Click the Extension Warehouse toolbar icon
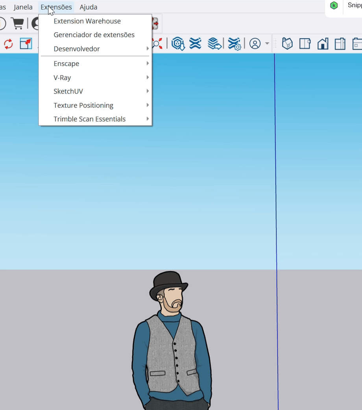This screenshot has width=362, height=410. coord(195,43)
